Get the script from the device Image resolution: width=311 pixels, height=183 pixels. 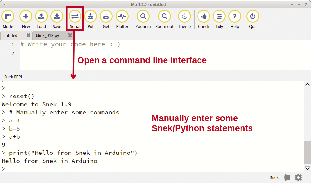(106, 19)
